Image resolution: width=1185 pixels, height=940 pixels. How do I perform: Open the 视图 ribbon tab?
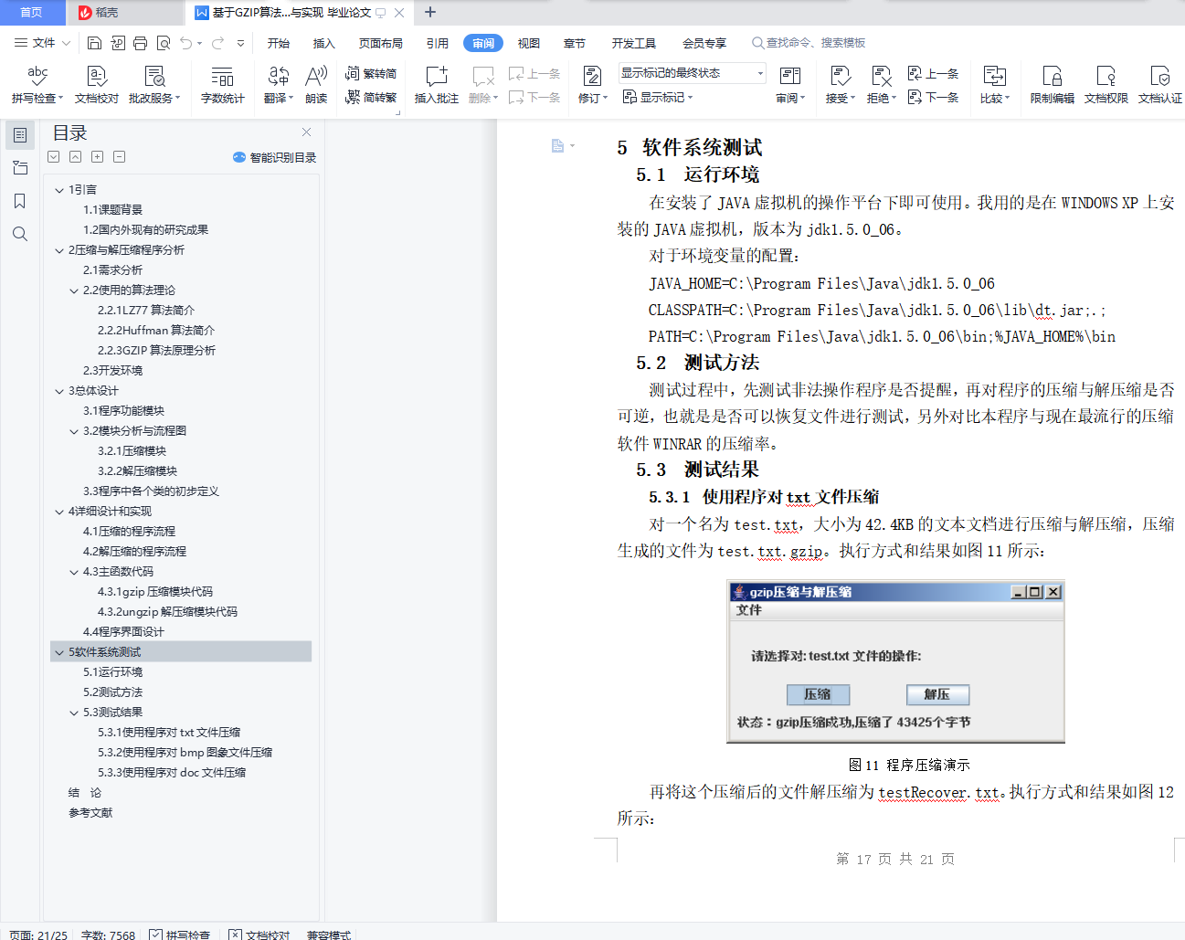coord(529,43)
